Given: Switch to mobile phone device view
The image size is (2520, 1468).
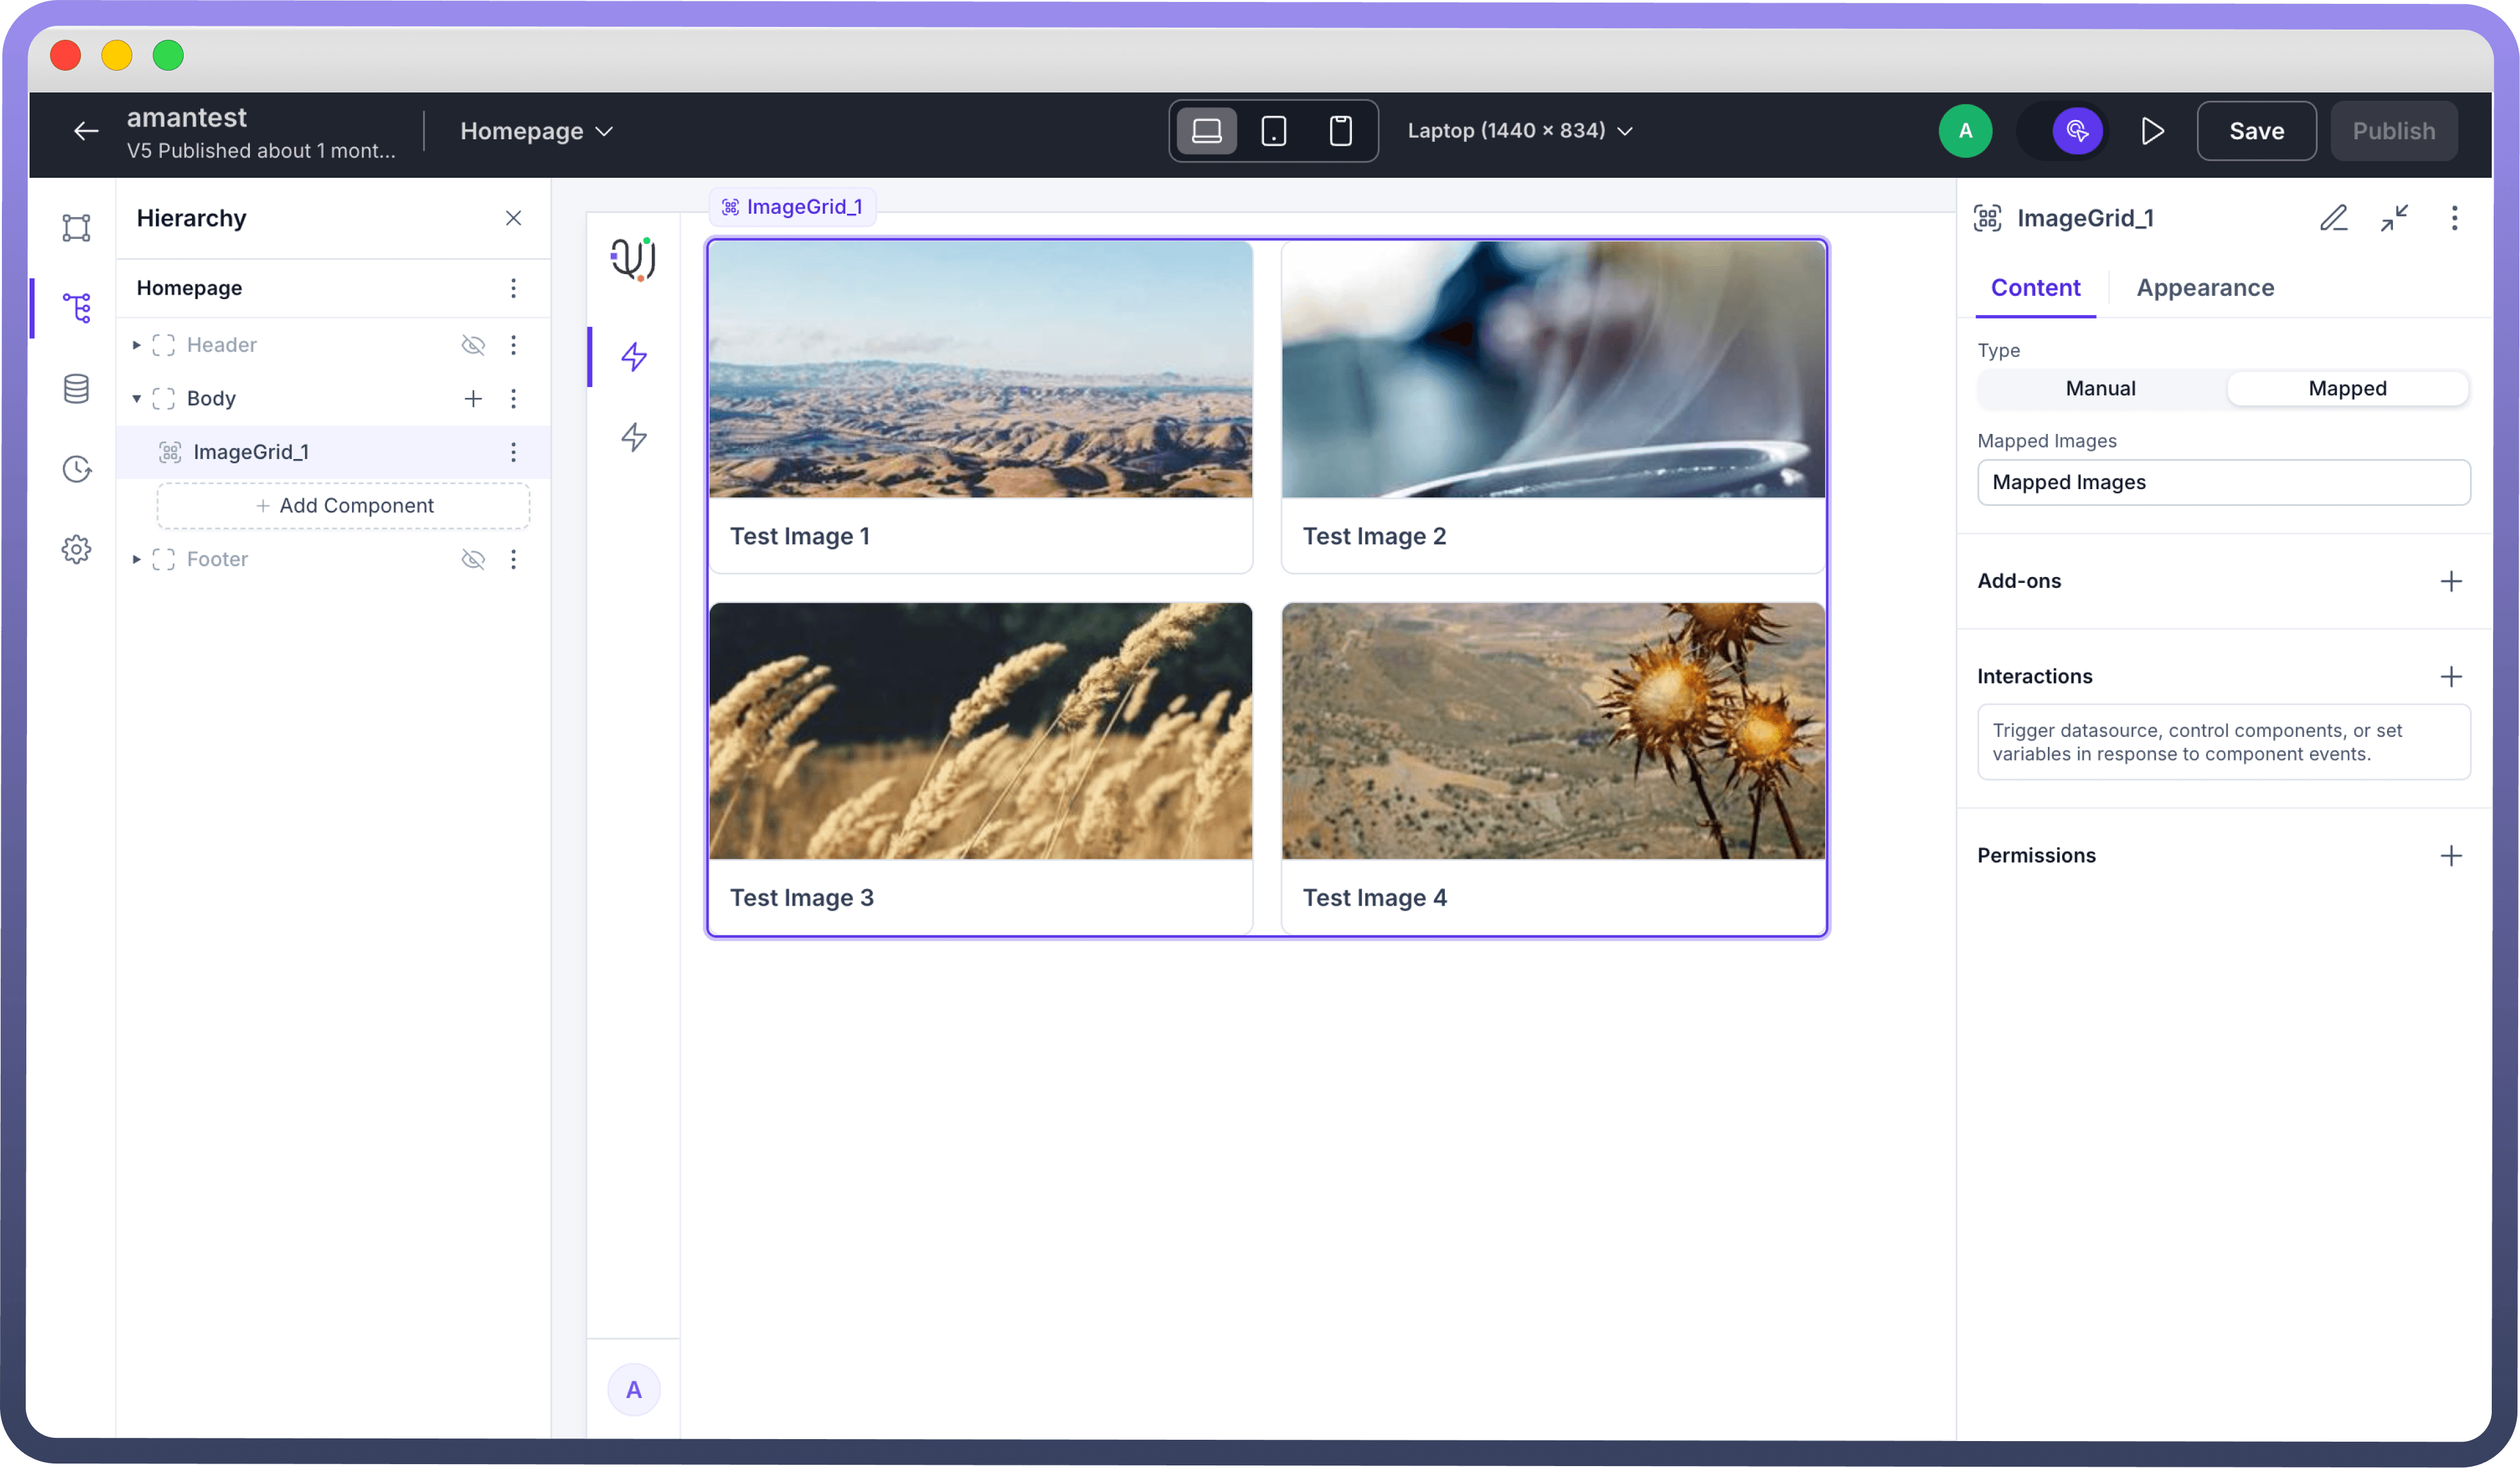Looking at the screenshot, I should coord(1340,131).
